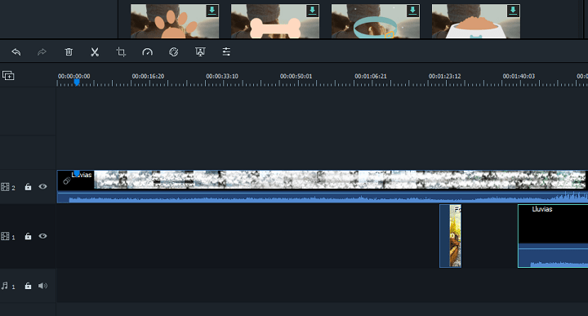Jump to 00:01:06:21 on the timeline ruler
This screenshot has height=316, width=588.
(x=371, y=76)
